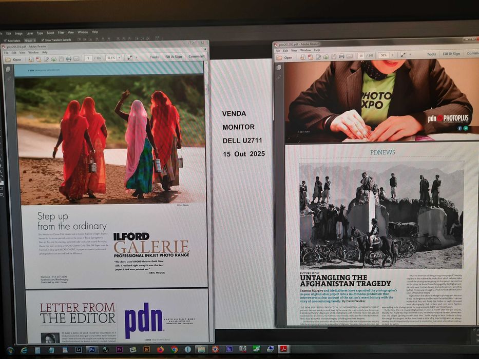479x359 pixels.
Task: Click Open label in pdn201202 toolbar
Action: [288, 57]
